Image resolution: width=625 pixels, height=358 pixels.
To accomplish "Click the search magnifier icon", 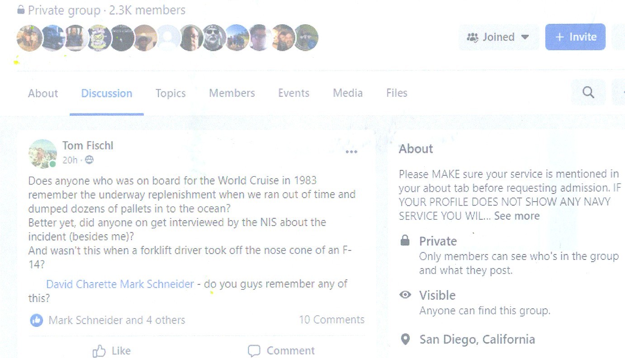I will click(588, 93).
